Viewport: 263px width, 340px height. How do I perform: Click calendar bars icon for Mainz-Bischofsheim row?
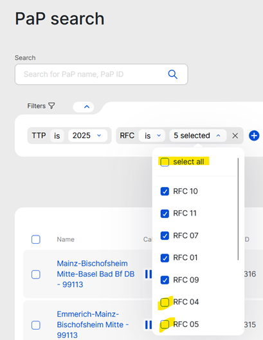point(149,274)
